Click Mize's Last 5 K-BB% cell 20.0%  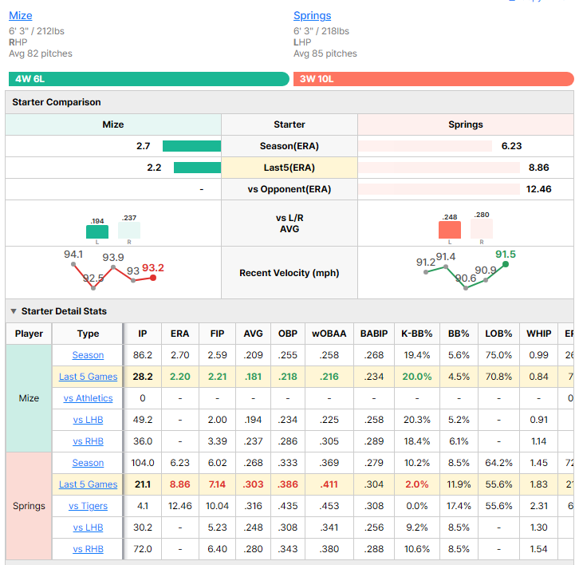[417, 377]
